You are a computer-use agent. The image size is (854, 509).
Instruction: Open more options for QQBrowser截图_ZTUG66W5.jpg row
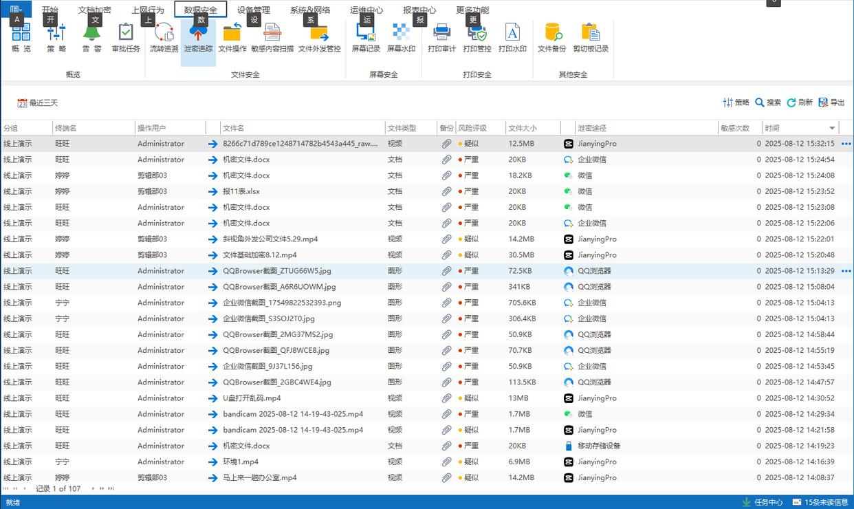846,271
